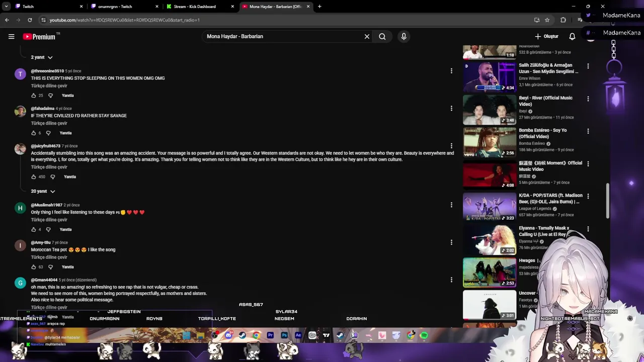The image size is (644, 362).
Task: Click the browser address bar URL
Action: [125, 20]
